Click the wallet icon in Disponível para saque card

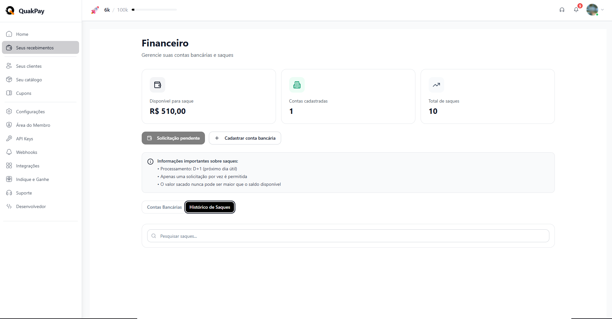point(158,85)
